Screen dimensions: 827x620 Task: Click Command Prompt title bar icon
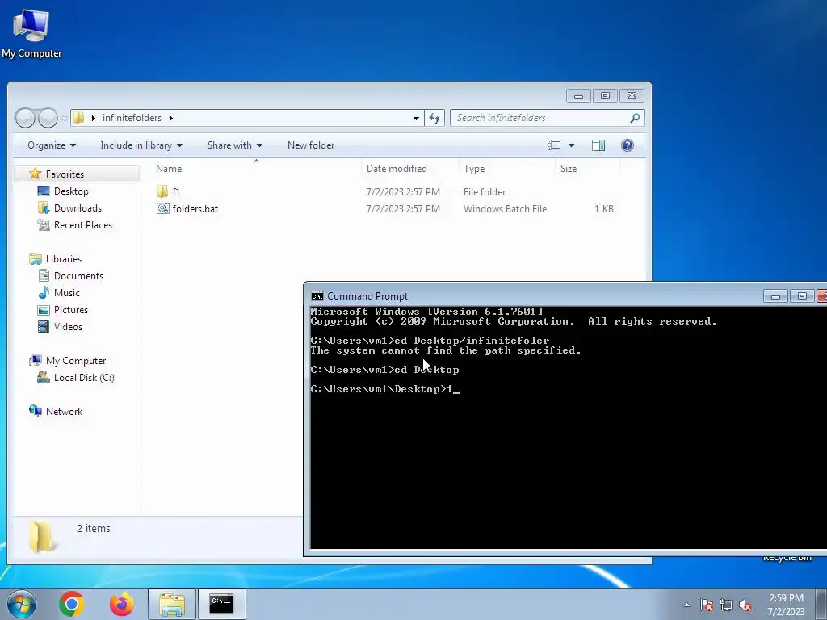point(317,296)
